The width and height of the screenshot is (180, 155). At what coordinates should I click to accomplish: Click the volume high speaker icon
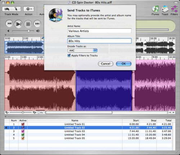click(x=38, y=31)
